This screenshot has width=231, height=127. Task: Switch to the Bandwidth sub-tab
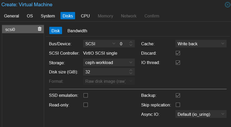pyautogui.click(x=77, y=31)
